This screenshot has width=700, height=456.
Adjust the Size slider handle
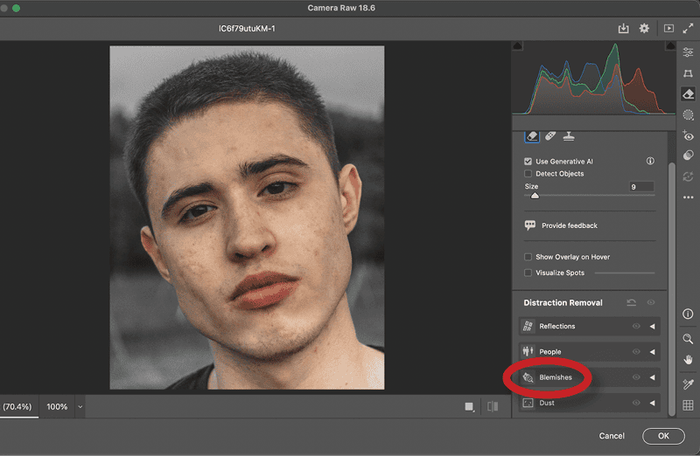[535, 196]
